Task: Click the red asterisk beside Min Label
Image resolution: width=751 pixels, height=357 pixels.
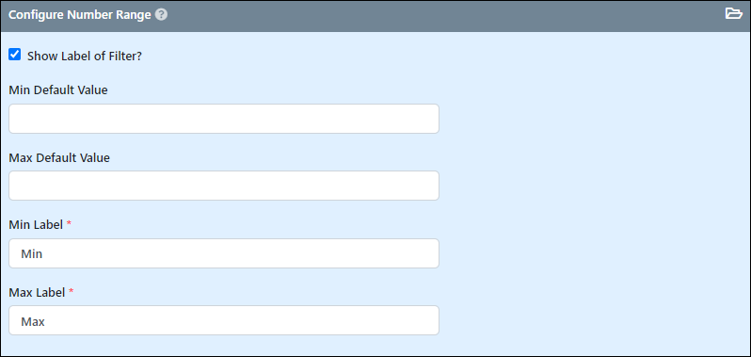Action: point(69,224)
